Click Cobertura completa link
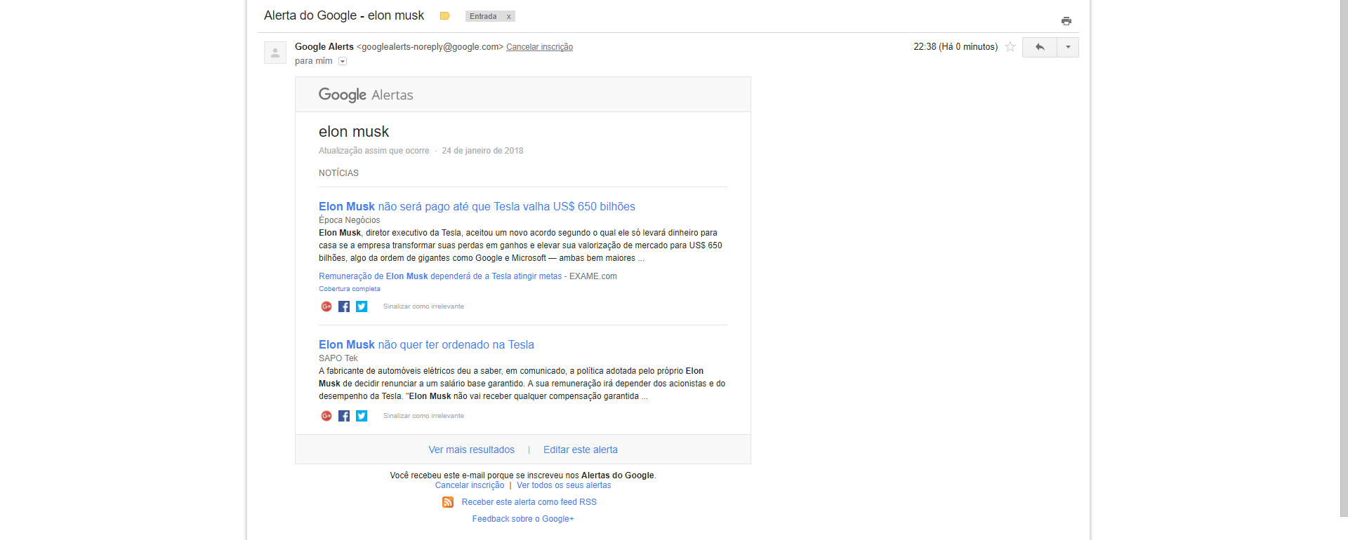Image resolution: width=1348 pixels, height=540 pixels. [x=350, y=289]
